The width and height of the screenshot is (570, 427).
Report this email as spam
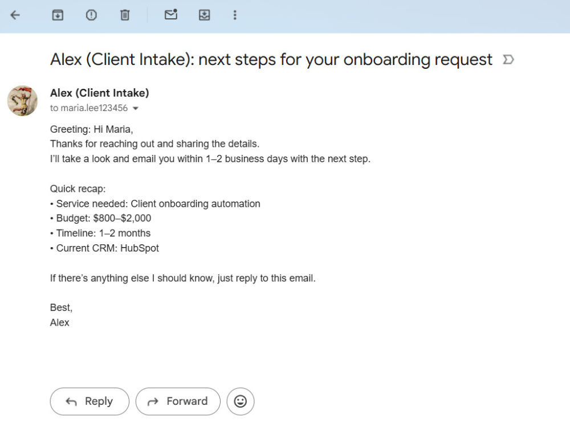pos(91,15)
